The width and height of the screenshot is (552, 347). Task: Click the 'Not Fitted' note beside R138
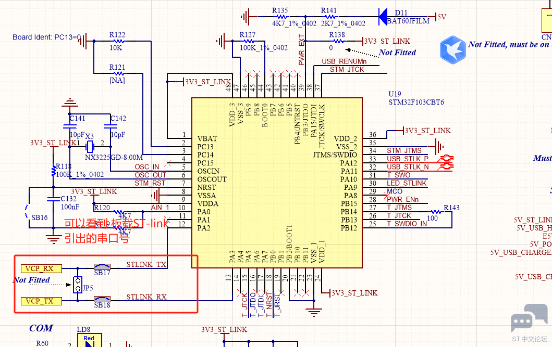click(398, 53)
